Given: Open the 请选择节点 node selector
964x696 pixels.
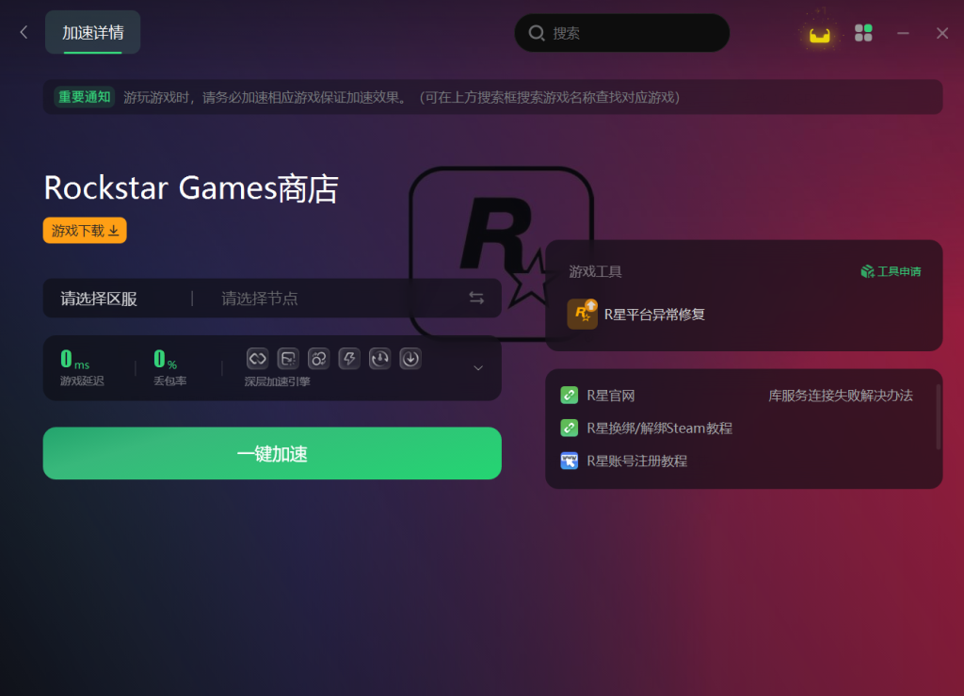Looking at the screenshot, I should tap(260, 299).
